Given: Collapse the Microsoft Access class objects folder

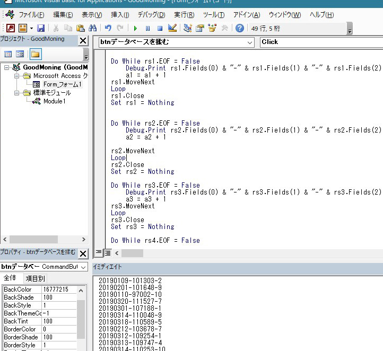Looking at the screenshot, I should click(16, 76).
